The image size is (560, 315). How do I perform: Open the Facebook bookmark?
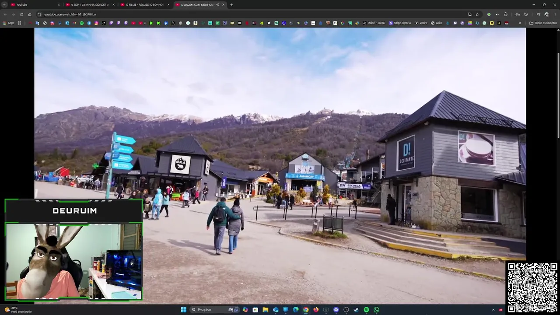pos(166,23)
